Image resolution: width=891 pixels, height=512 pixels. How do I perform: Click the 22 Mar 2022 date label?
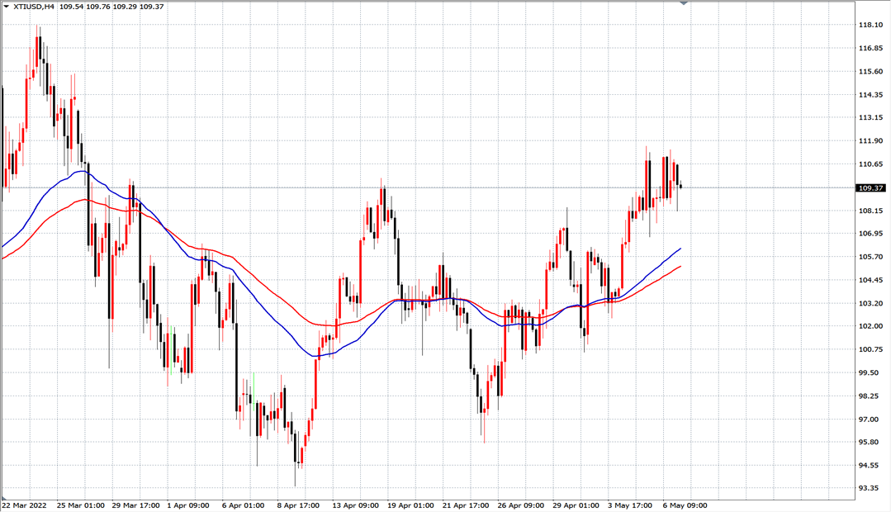[24, 505]
